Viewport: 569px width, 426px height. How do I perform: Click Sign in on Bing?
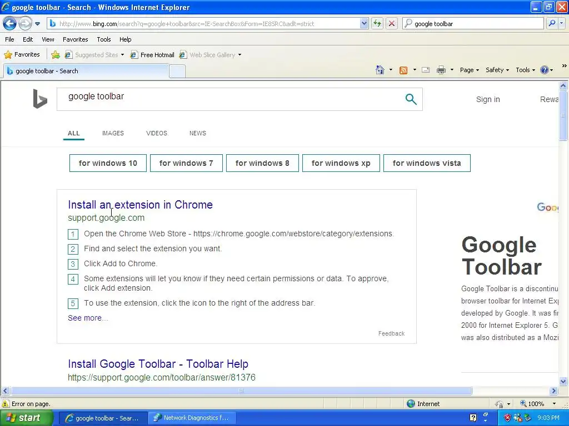[488, 99]
